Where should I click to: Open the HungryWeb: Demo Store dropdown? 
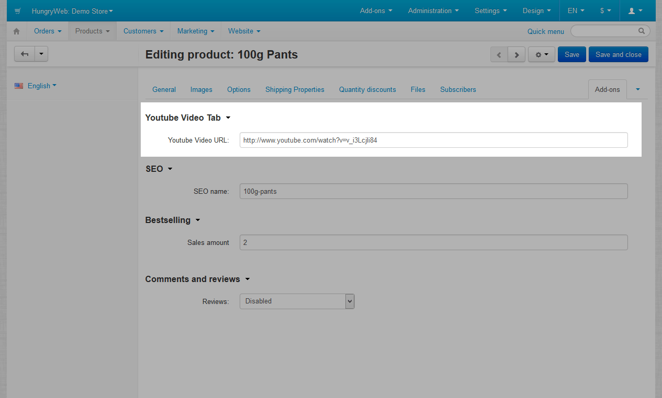pos(72,11)
